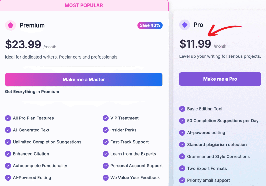Image resolution: width=266 pixels, height=186 pixels.
Task: Click the $23.99 monthly price
Action: [x=23, y=44]
